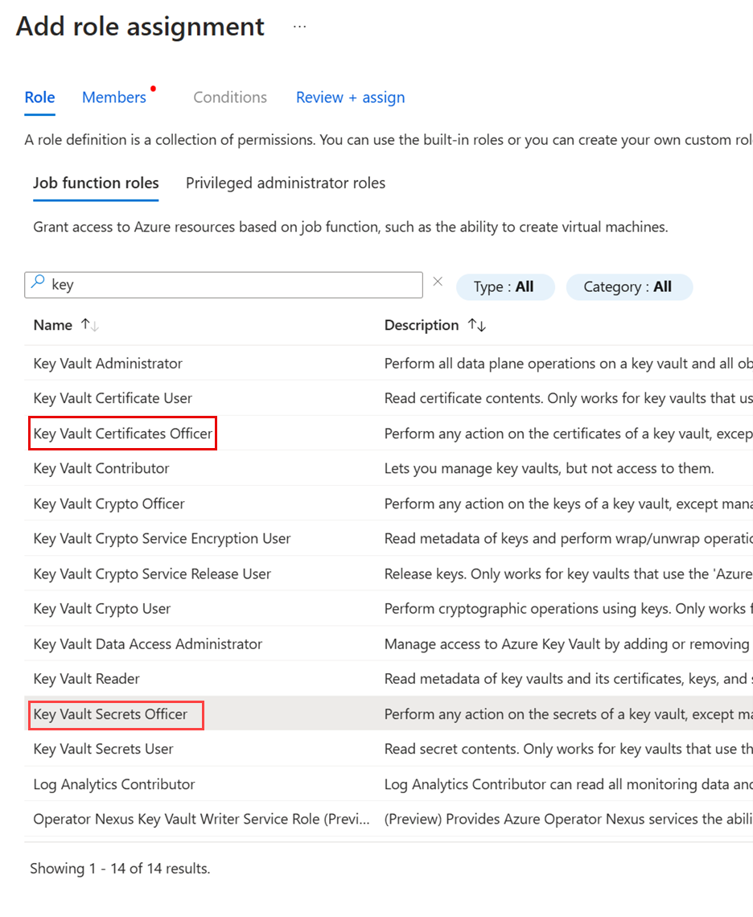Select the Key Vault Secrets Officer role
The image size is (753, 917).
tap(110, 714)
